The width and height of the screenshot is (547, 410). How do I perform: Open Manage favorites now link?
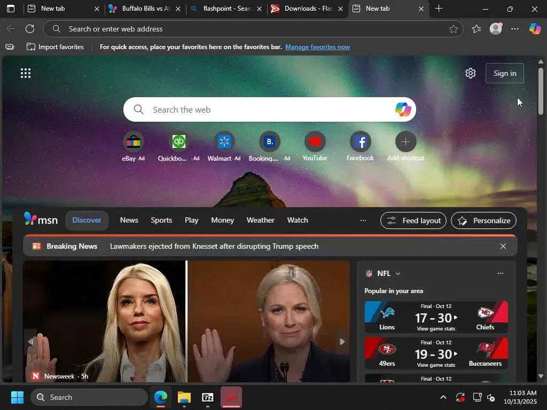[x=317, y=47]
